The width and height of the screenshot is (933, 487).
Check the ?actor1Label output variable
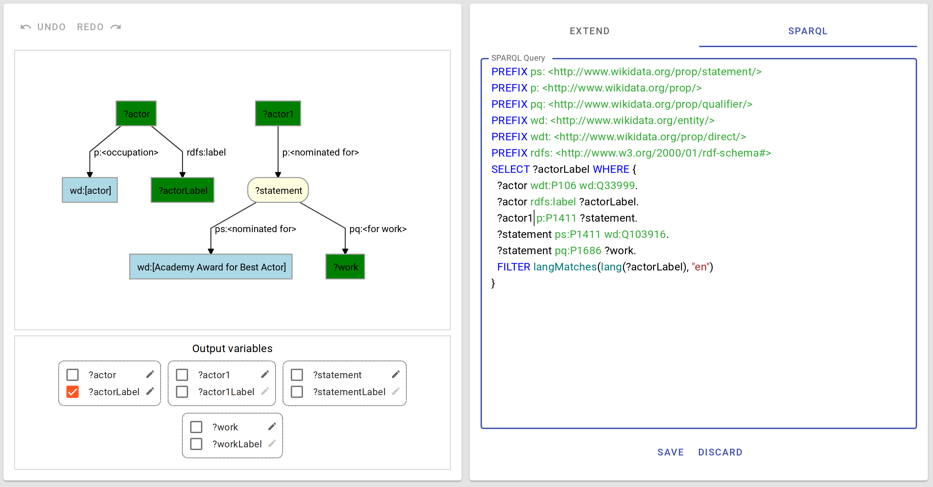[182, 392]
